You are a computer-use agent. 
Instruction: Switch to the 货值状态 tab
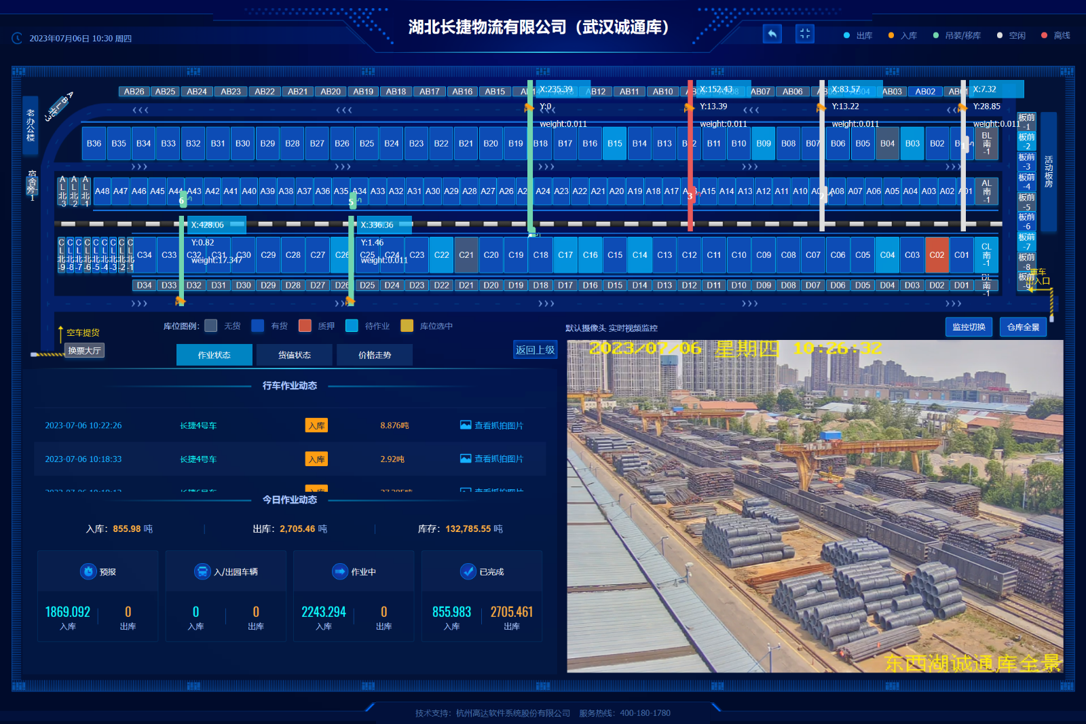click(x=294, y=355)
